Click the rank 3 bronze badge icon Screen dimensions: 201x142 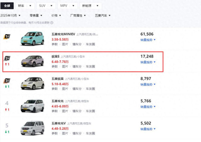(7, 81)
